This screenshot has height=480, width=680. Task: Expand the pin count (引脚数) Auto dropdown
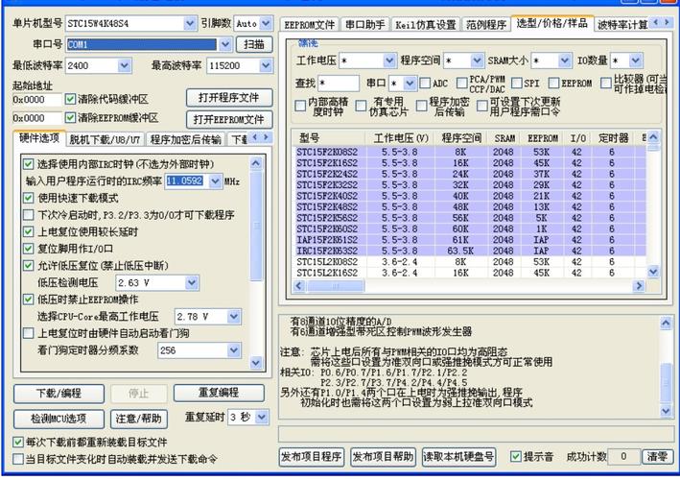pyautogui.click(x=266, y=23)
